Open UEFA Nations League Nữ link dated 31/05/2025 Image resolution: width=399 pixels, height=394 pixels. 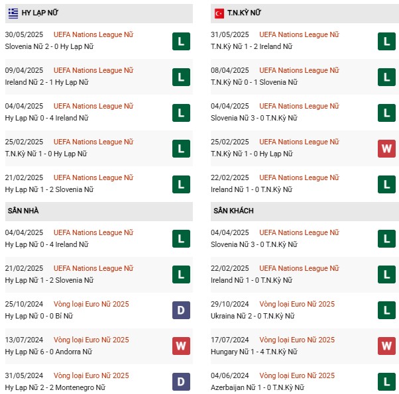(x=300, y=34)
